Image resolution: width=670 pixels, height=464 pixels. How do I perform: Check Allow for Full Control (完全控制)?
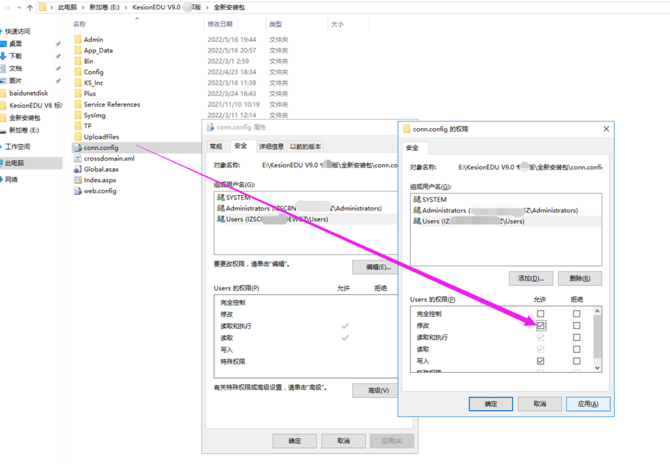(540, 314)
